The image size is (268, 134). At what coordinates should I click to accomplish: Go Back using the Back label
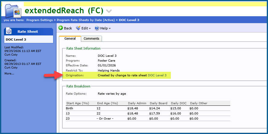(68, 28)
